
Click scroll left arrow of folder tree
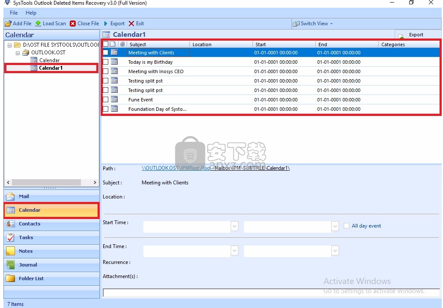8,182
